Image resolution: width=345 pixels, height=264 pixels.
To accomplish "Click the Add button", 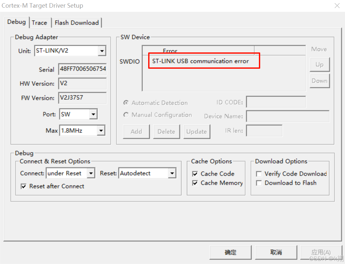I will tap(136, 131).
